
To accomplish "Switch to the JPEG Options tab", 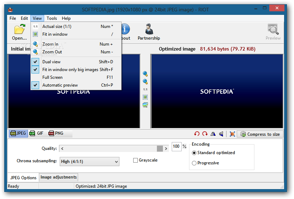I will pyautogui.click(x=23, y=178).
